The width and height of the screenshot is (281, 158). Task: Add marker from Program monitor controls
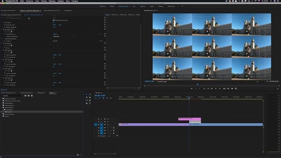[191, 89]
